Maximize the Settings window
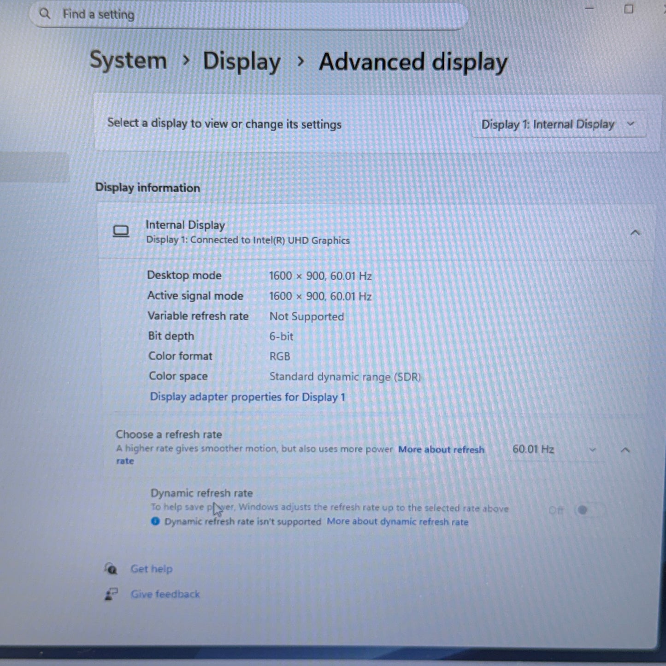This screenshot has width=666, height=666. (628, 8)
